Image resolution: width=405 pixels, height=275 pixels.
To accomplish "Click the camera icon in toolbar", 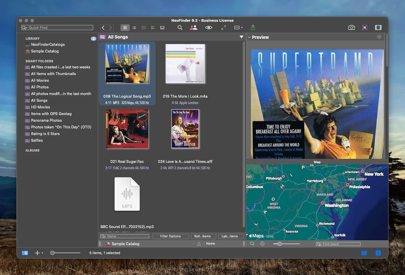I will pyautogui.click(x=351, y=28).
